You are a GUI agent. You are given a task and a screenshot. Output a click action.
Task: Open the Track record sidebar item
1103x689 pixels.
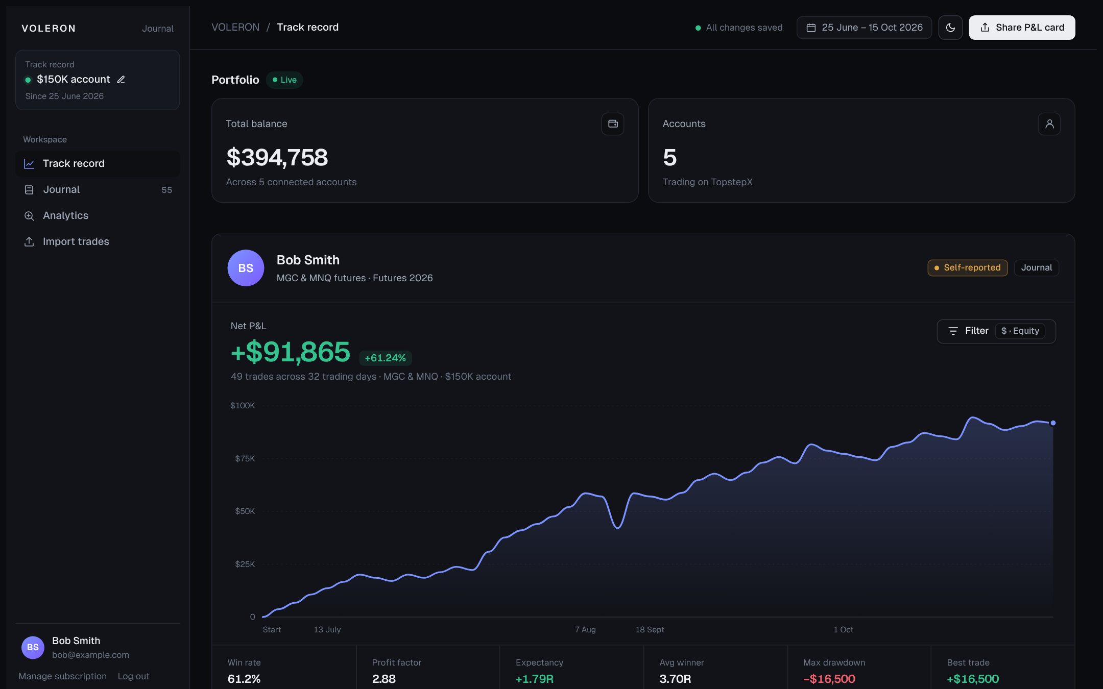pyautogui.click(x=98, y=163)
